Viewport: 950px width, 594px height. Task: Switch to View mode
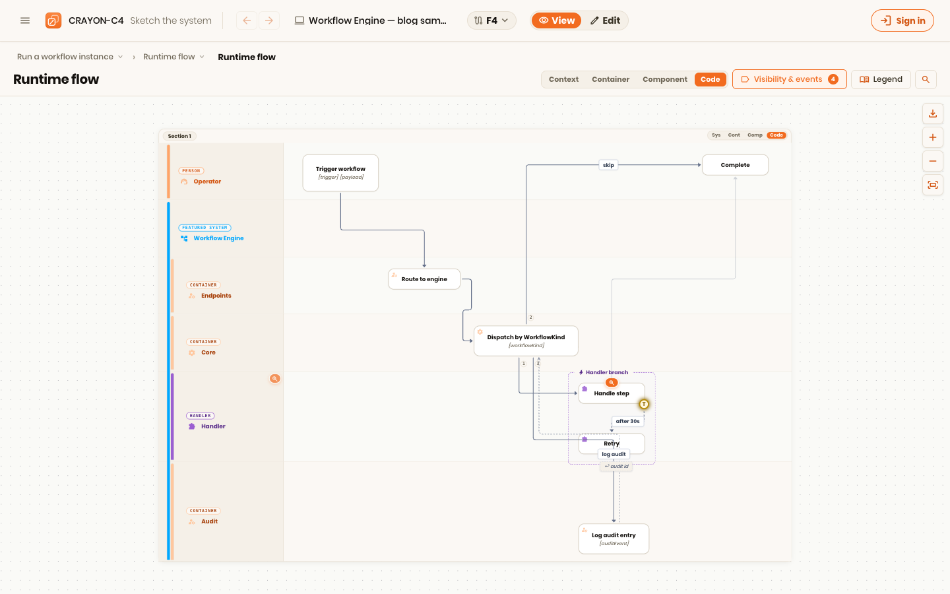[557, 20]
